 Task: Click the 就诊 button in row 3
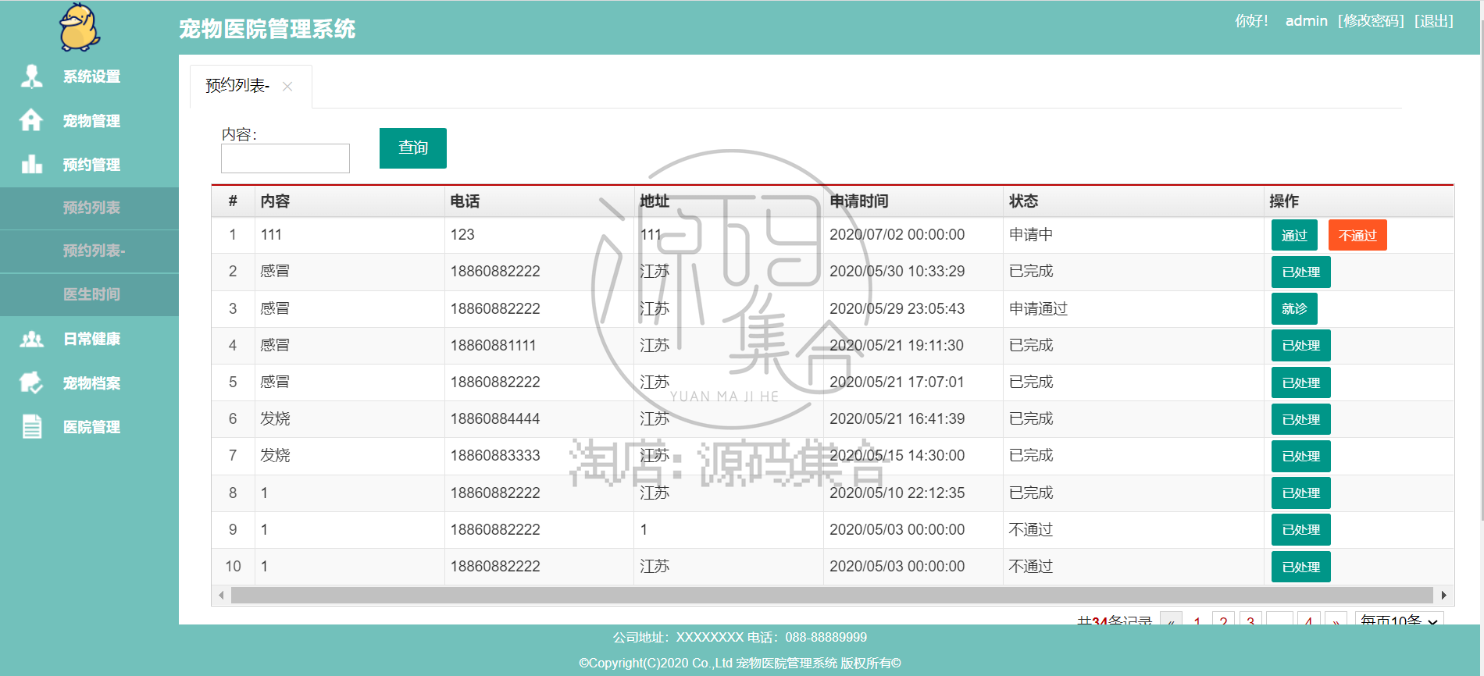pos(1294,308)
